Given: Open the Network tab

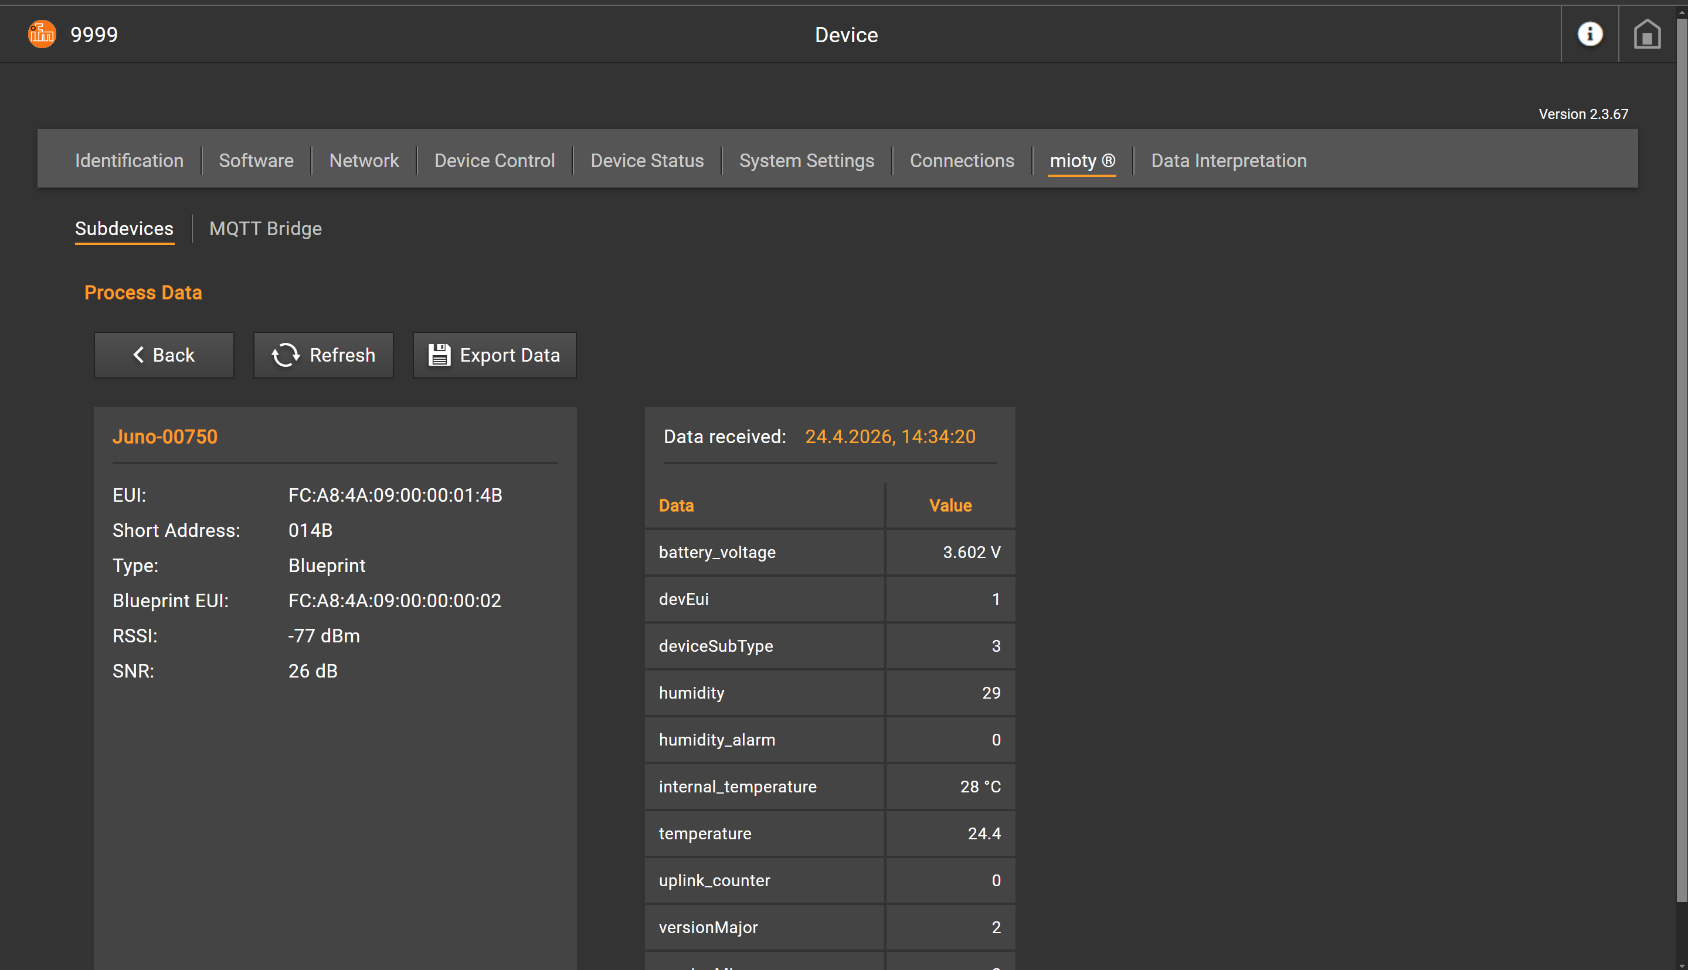Looking at the screenshot, I should pyautogui.click(x=364, y=161).
